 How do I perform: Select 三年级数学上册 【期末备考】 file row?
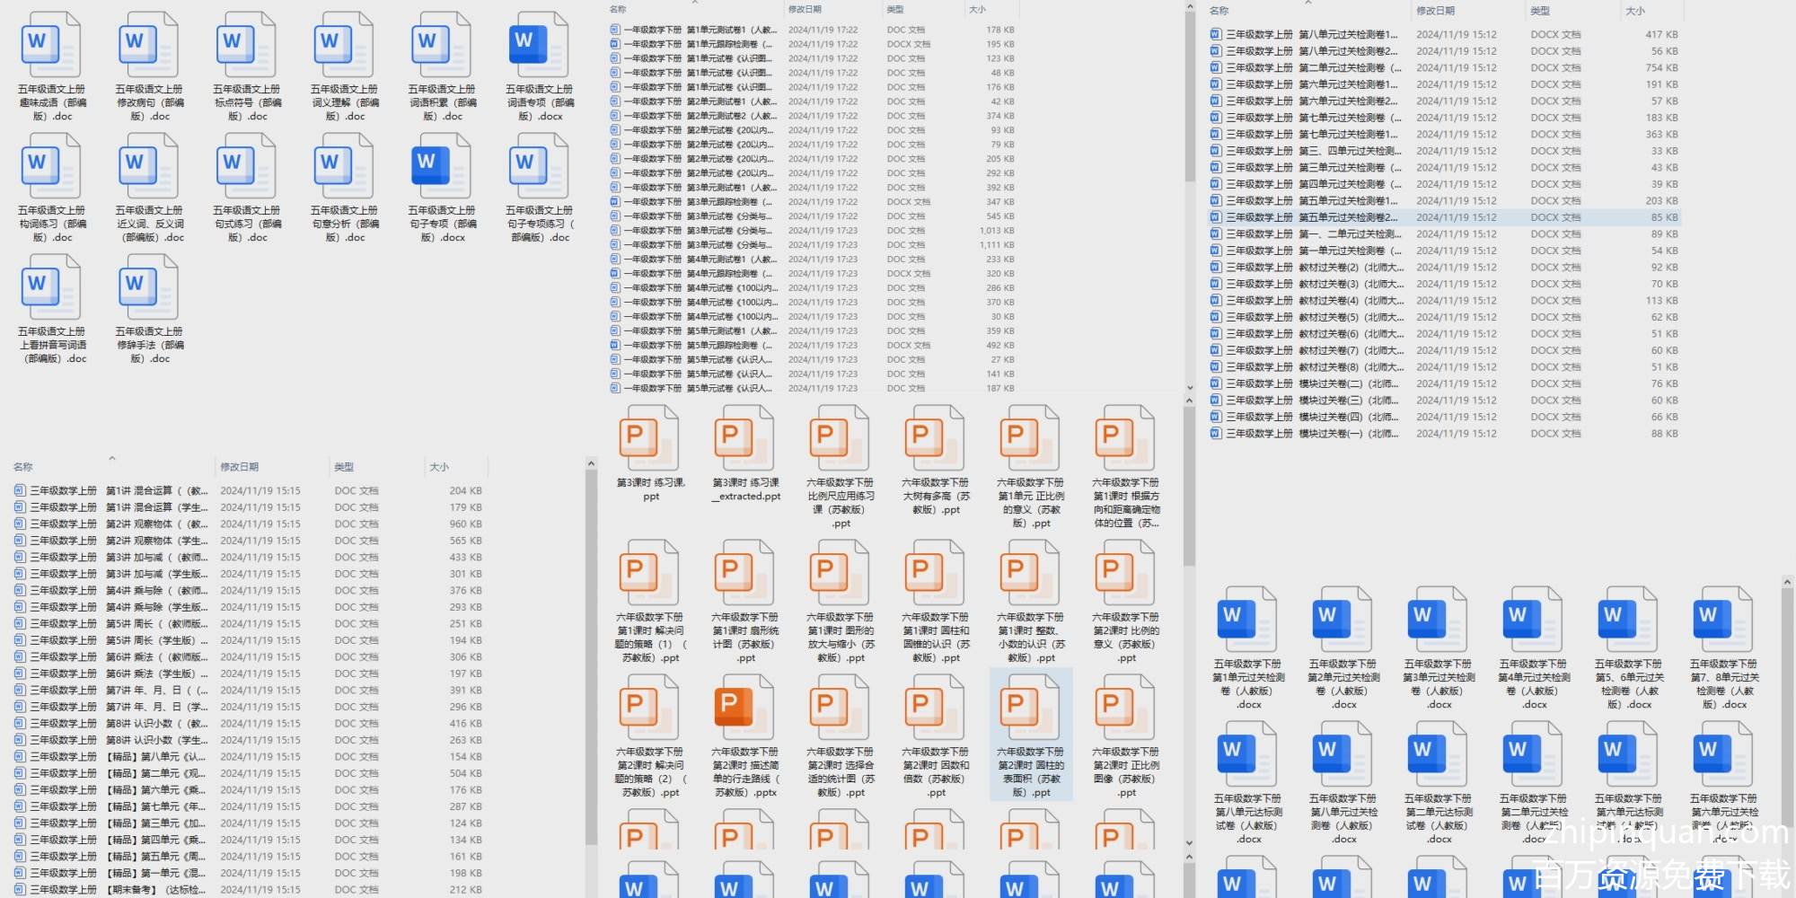tap(180, 890)
